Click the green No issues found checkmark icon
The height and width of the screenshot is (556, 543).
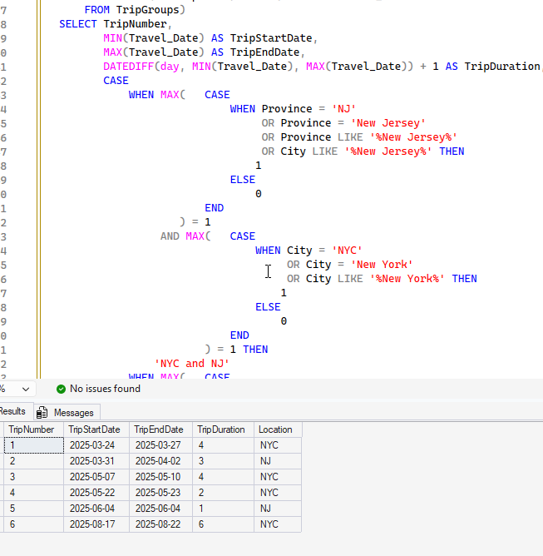[x=61, y=389]
